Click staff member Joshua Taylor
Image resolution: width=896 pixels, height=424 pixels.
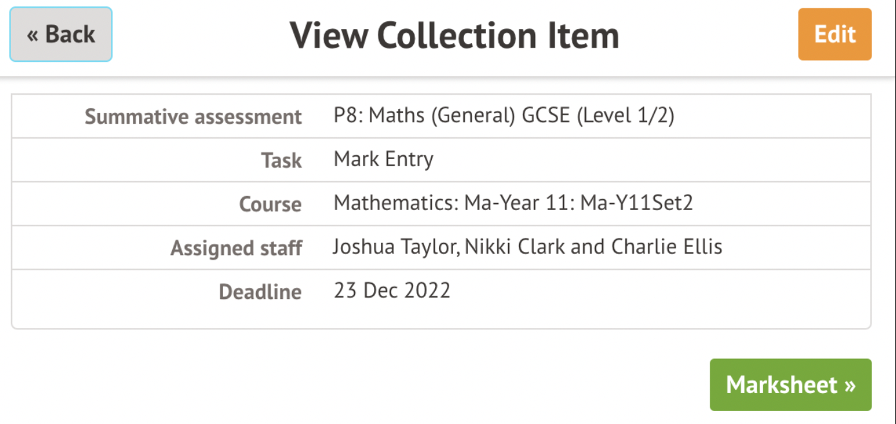tap(394, 247)
